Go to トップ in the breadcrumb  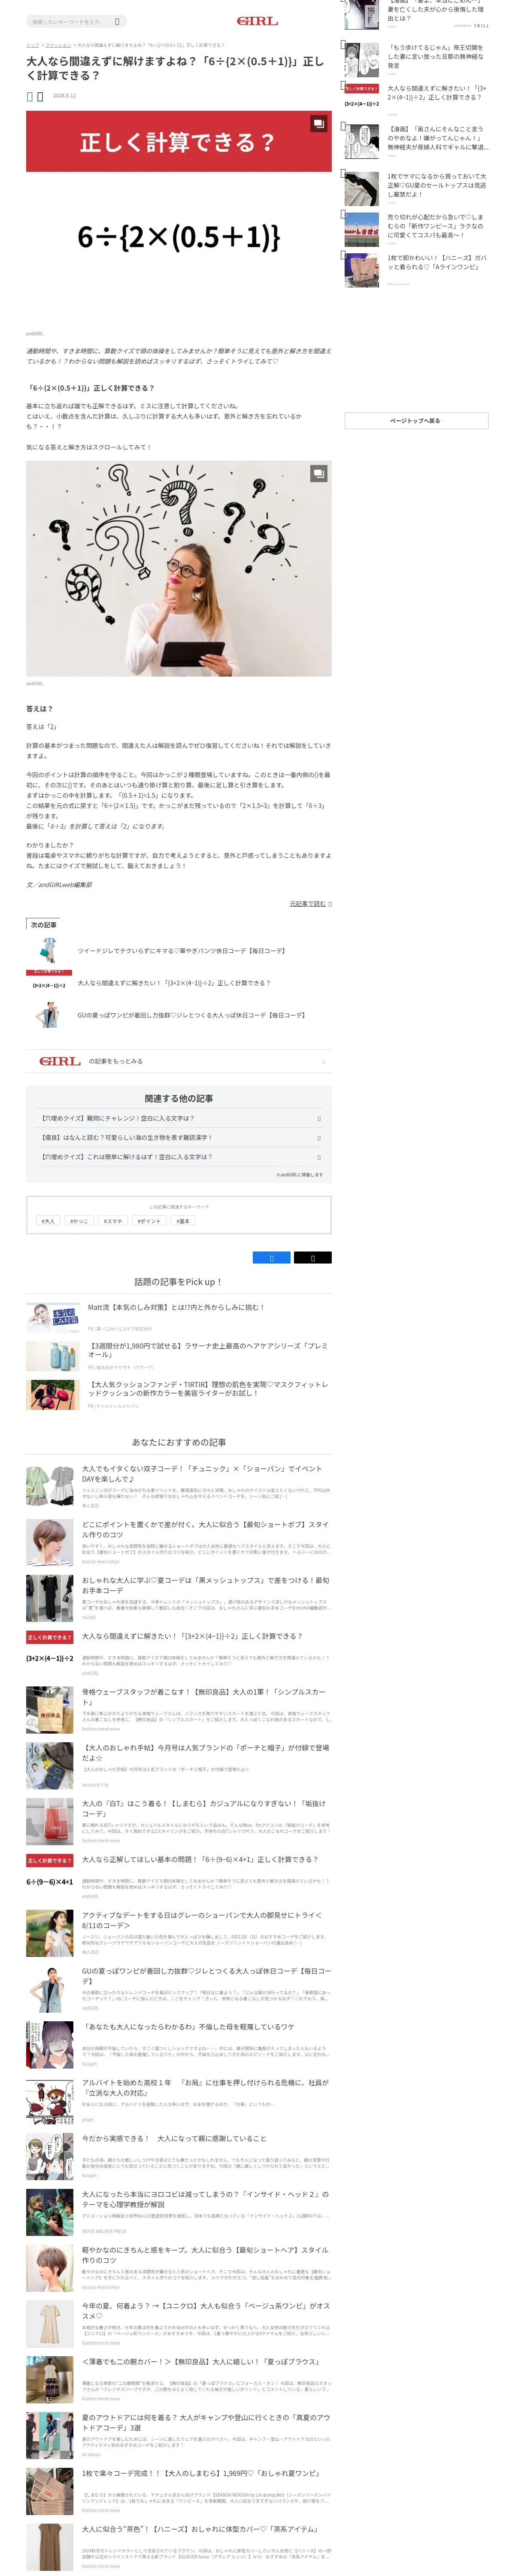click(x=32, y=45)
